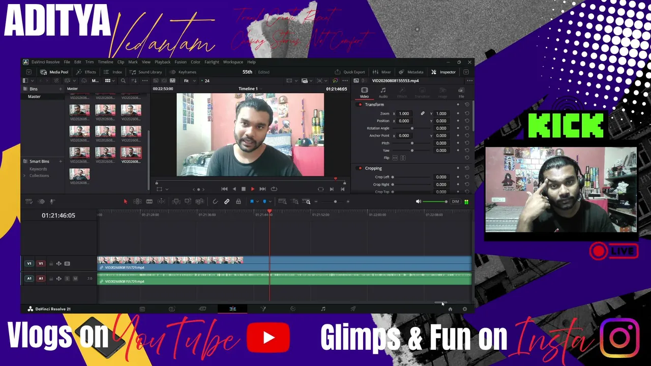This screenshot has width=651, height=366.
Task: Adjust the green monitor volume slider
Action: [435, 202]
